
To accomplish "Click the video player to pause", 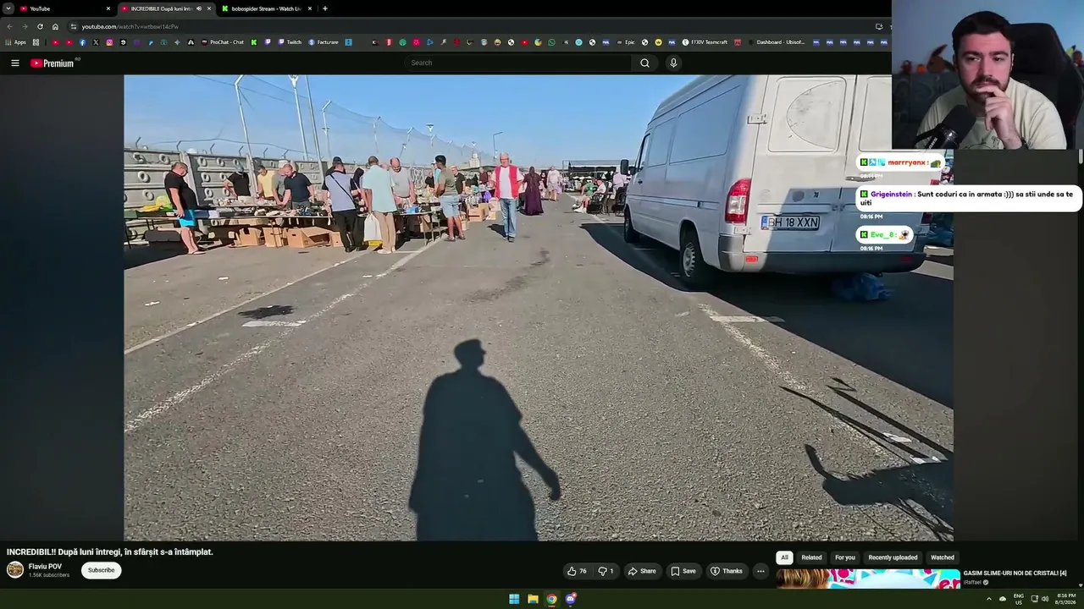I will coord(539,308).
